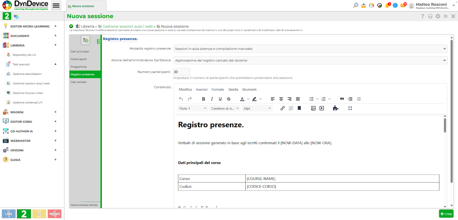Viewport: 458px width, 220px height.
Task: Open the notifications bell
Action: 387,5
